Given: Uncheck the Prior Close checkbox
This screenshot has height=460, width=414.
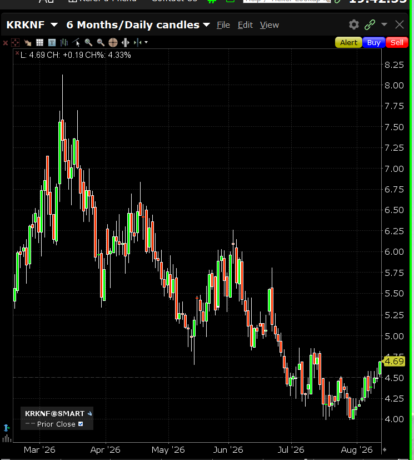Looking at the screenshot, I should [x=81, y=424].
